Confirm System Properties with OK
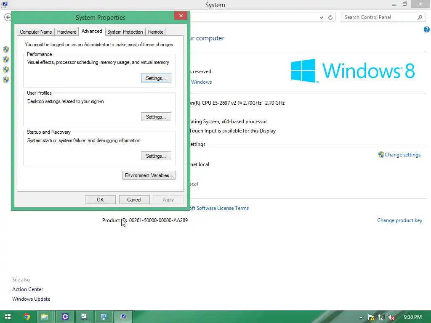Screen dimensions: 431x323 (100, 200)
